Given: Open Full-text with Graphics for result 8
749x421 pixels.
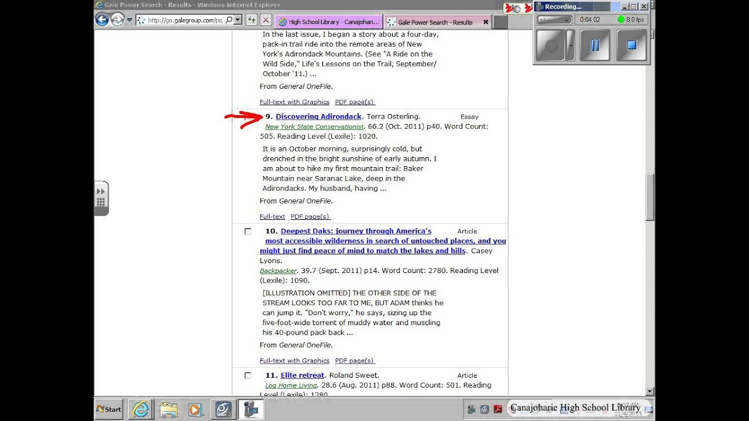Looking at the screenshot, I should (294, 102).
